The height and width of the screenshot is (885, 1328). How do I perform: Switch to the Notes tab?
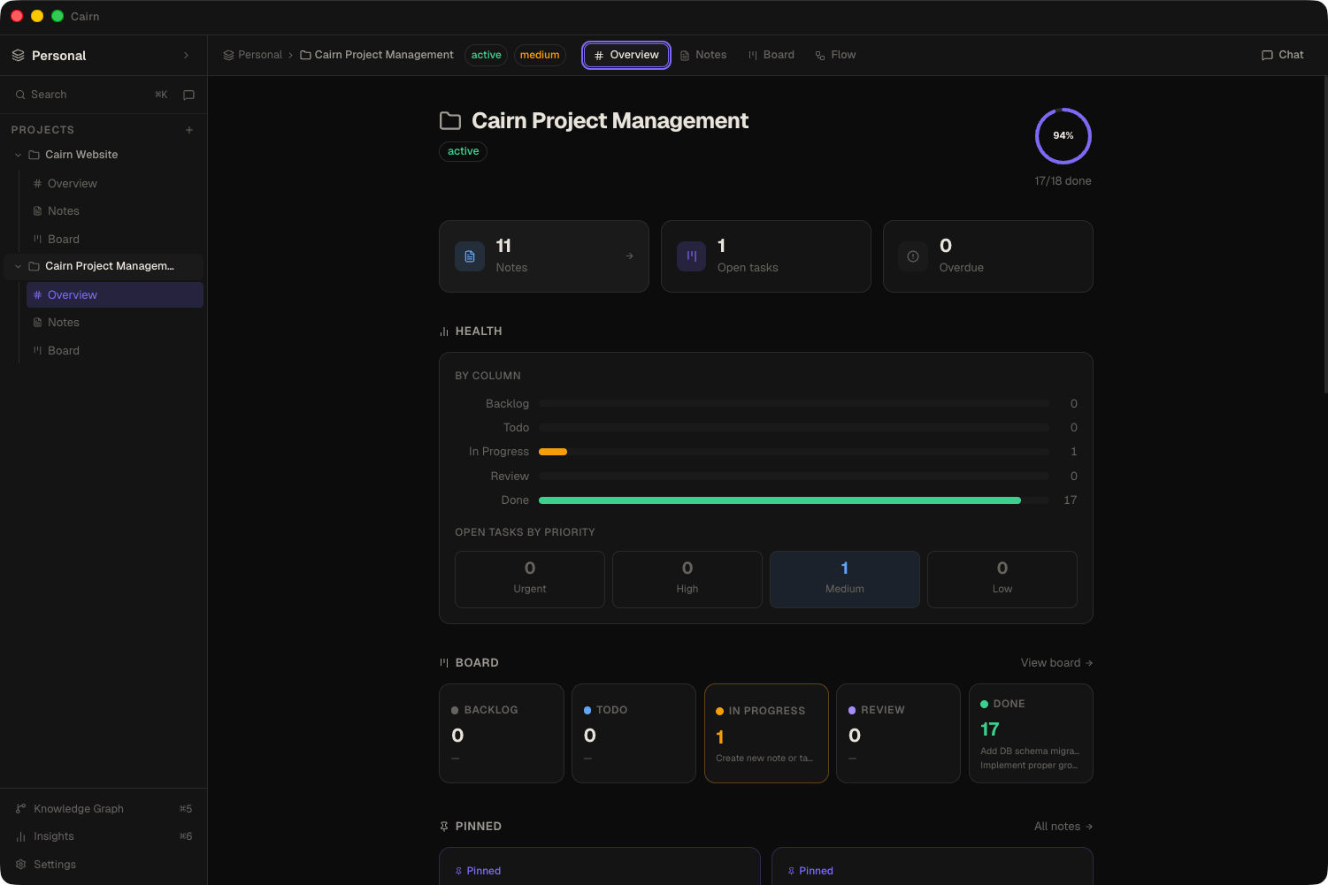click(703, 55)
